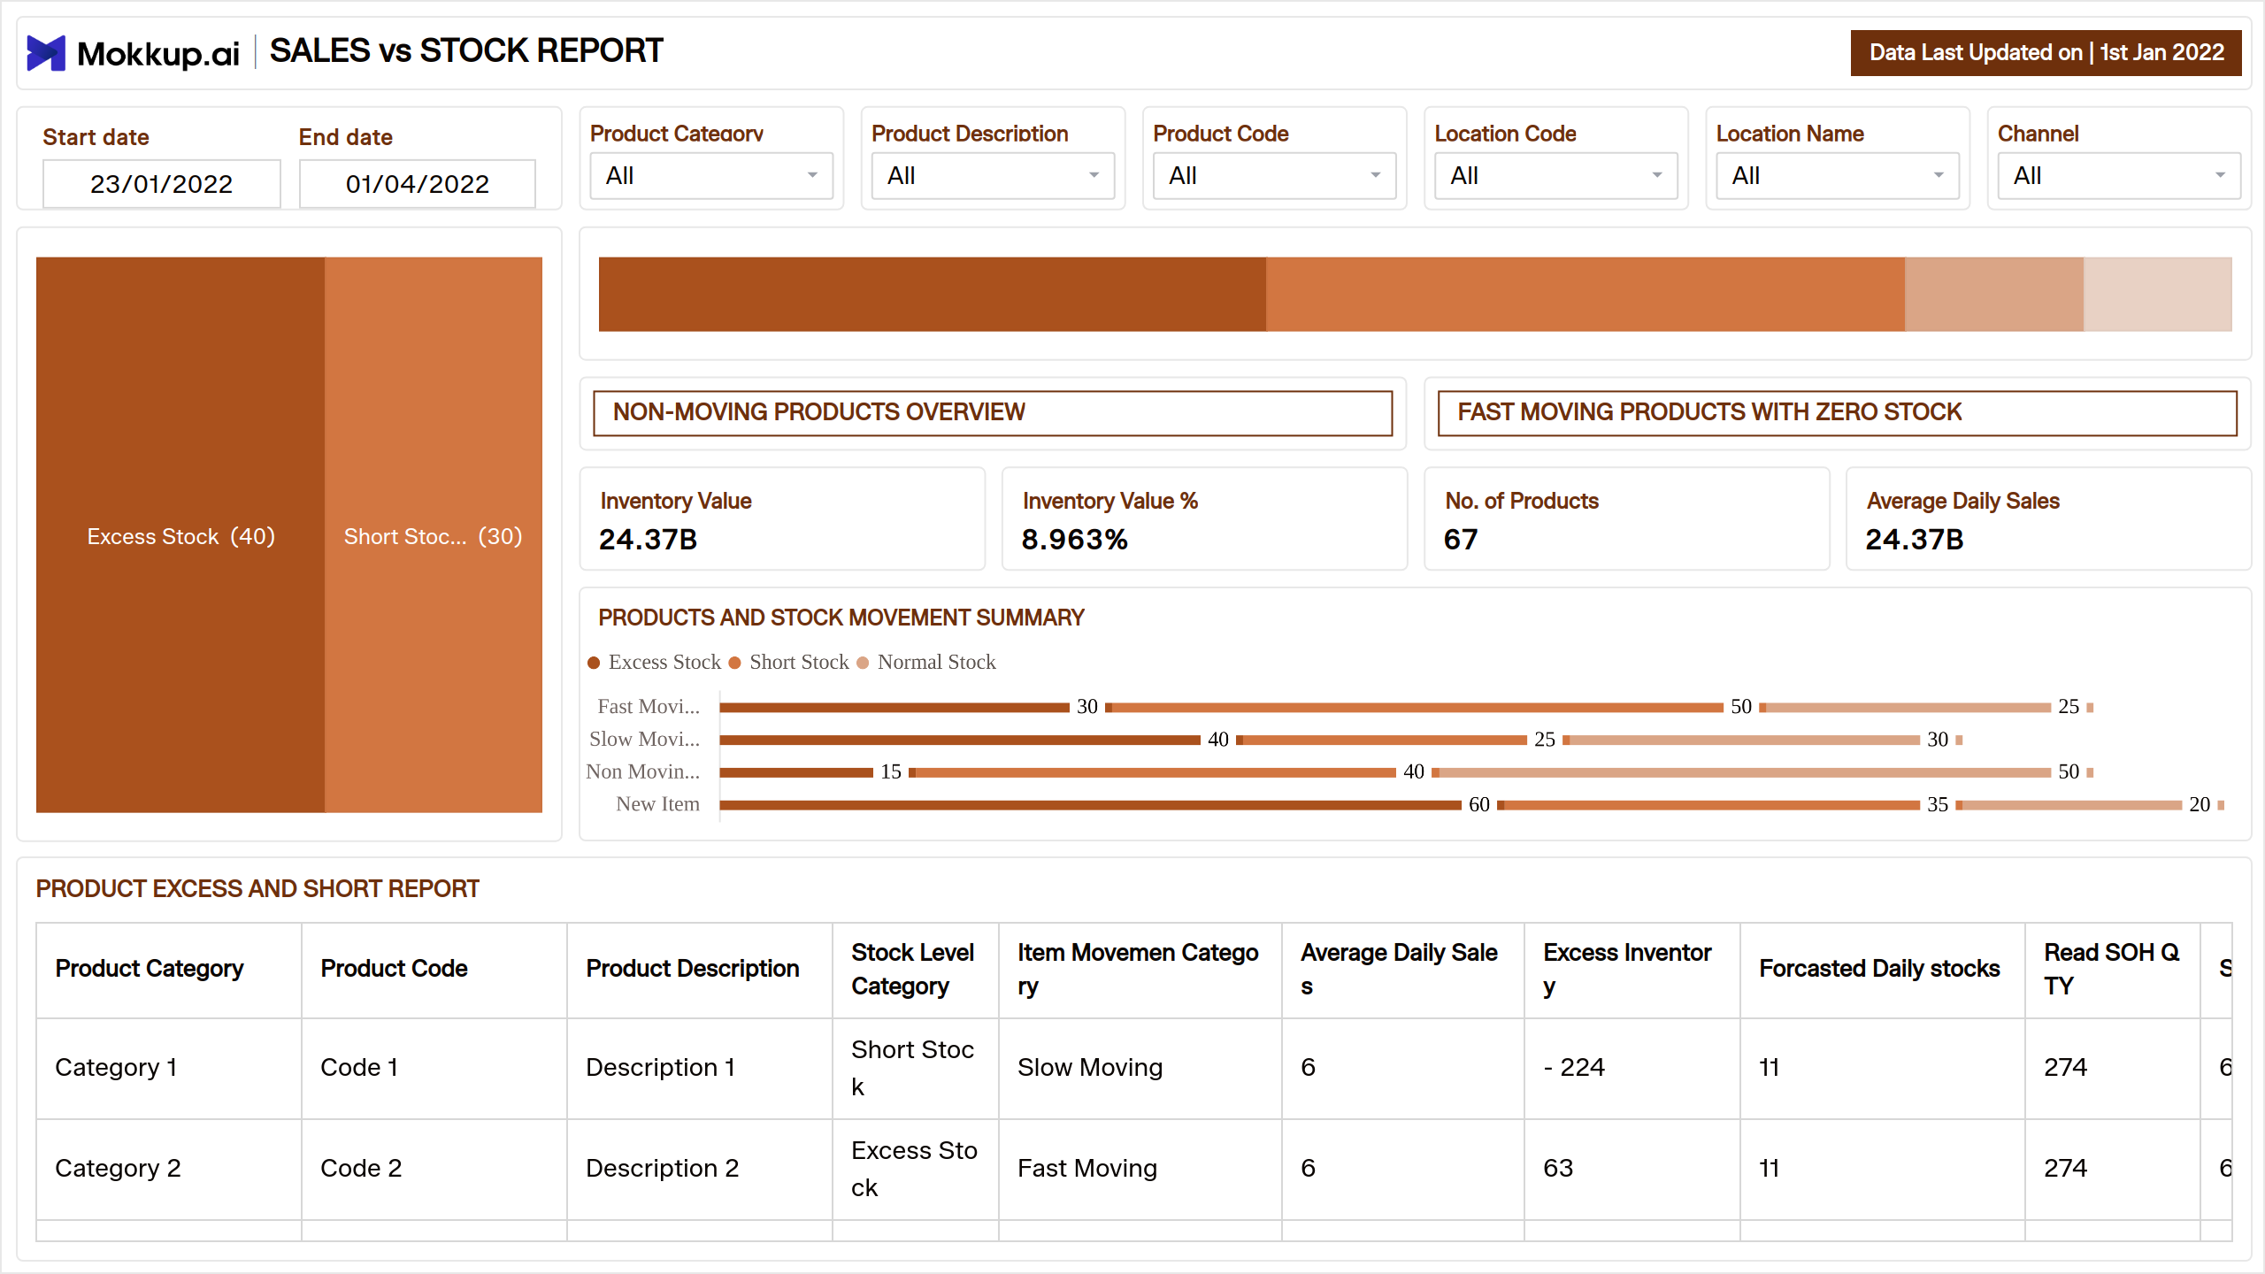Expand the Product Code filter dropdown
The width and height of the screenshot is (2265, 1274).
[x=1274, y=175]
